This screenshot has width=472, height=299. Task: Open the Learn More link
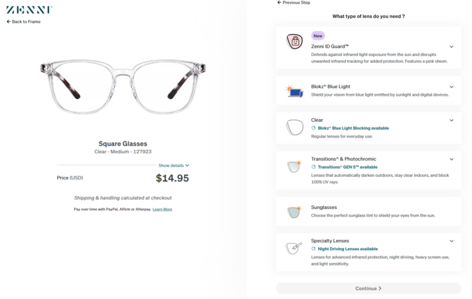click(x=162, y=209)
